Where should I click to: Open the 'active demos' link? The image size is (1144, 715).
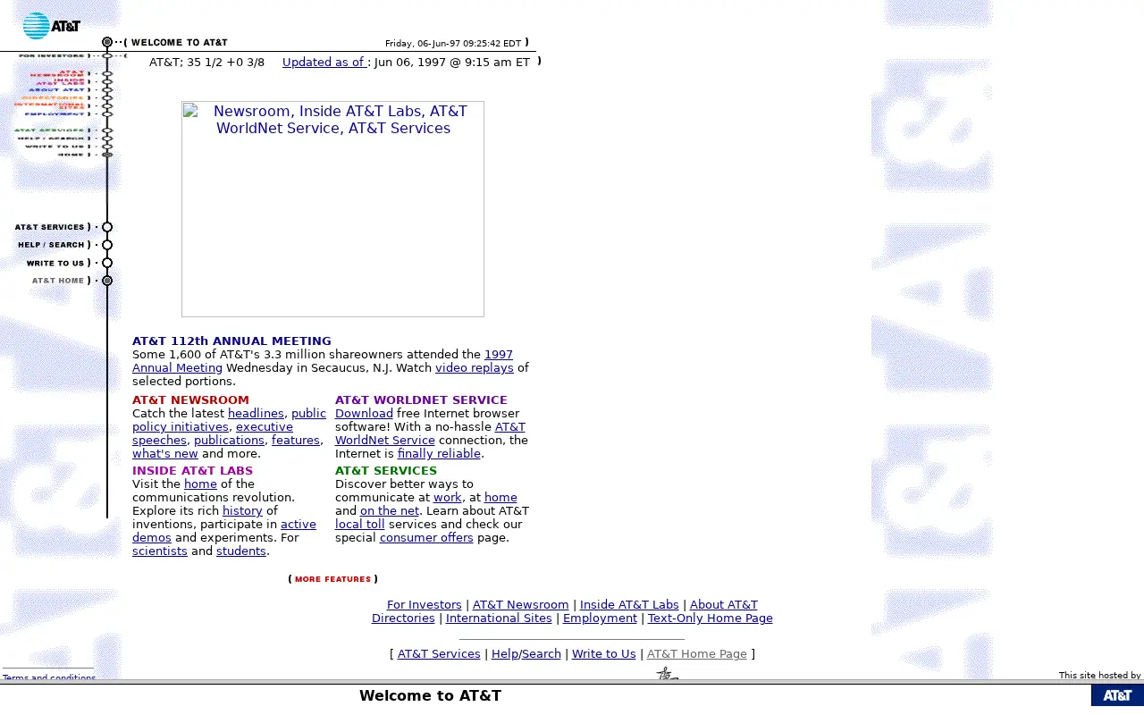point(224,531)
